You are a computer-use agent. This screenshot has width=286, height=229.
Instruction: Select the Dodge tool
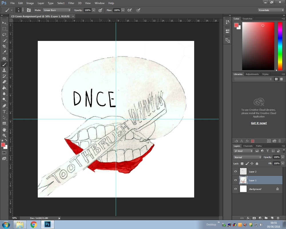click(x=4, y=100)
